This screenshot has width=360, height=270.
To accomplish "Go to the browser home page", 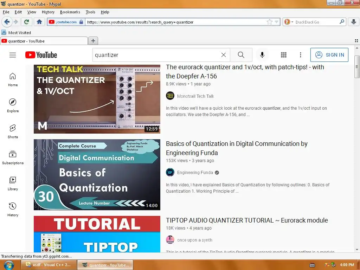I will coord(39,22).
